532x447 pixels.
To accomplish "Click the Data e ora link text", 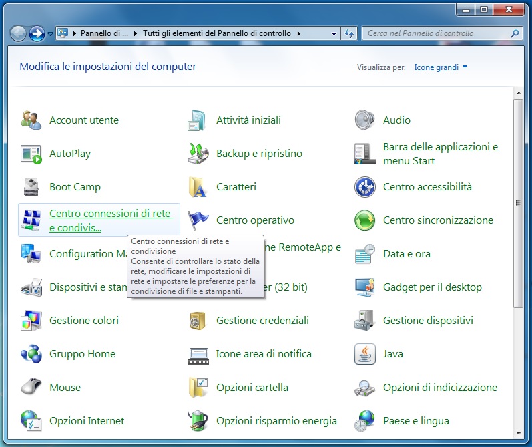I will [407, 254].
